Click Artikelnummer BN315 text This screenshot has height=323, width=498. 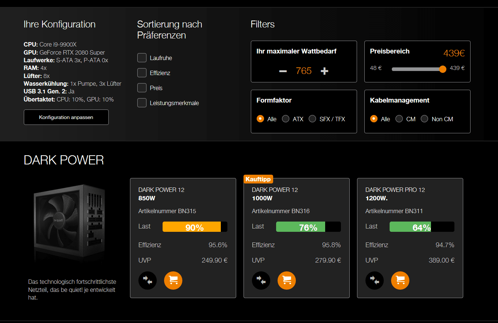(167, 211)
